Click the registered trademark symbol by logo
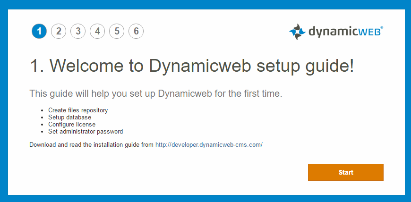 [x=382, y=28]
